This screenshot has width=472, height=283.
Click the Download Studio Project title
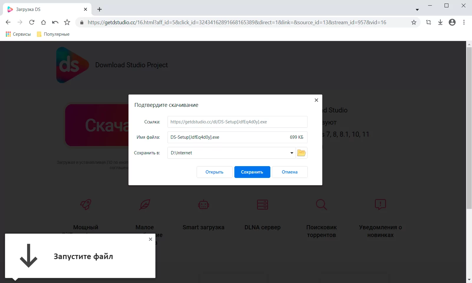click(131, 65)
